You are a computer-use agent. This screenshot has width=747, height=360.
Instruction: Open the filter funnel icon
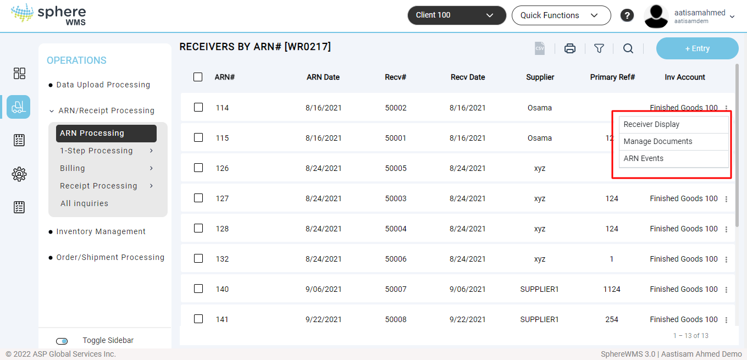[x=599, y=48]
